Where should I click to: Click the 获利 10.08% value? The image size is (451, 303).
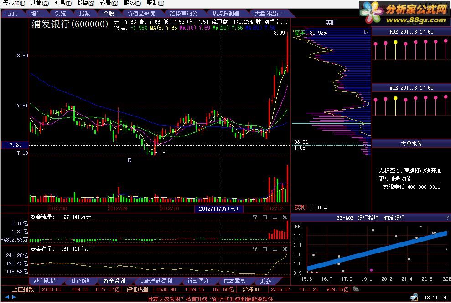[x=311, y=207]
